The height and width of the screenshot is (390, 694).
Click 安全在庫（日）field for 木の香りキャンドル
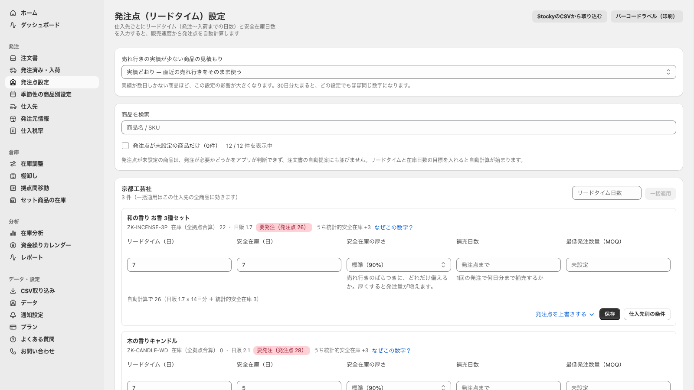tap(289, 387)
